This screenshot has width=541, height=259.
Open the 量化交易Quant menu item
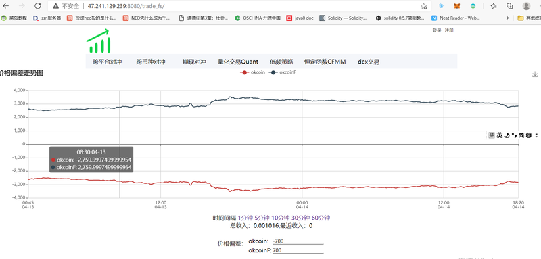tap(238, 62)
